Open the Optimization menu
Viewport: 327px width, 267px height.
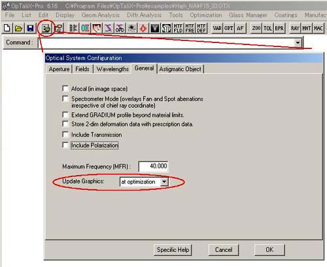pos(206,15)
